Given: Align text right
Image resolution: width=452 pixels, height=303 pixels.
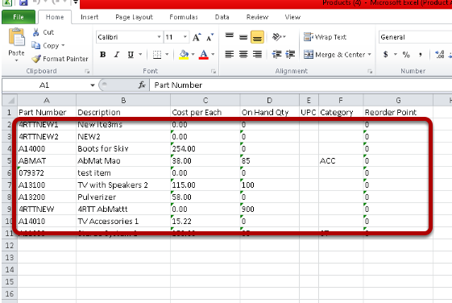Looking at the screenshot, I should (257, 54).
